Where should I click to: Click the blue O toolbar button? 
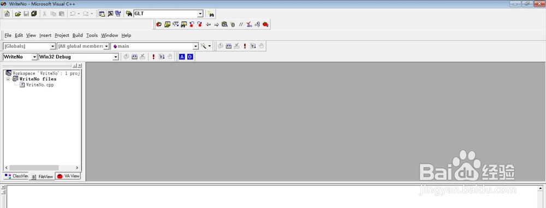point(190,57)
